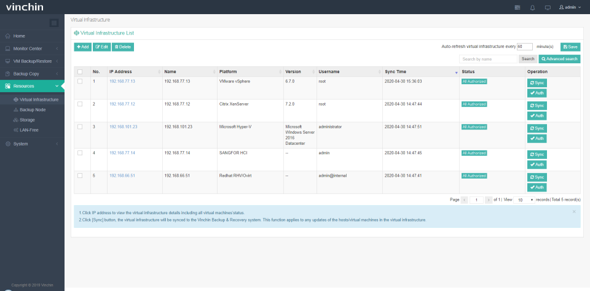590x291 pixels.
Task: Open IP address link 192.168.77.12
Action: [122, 104]
